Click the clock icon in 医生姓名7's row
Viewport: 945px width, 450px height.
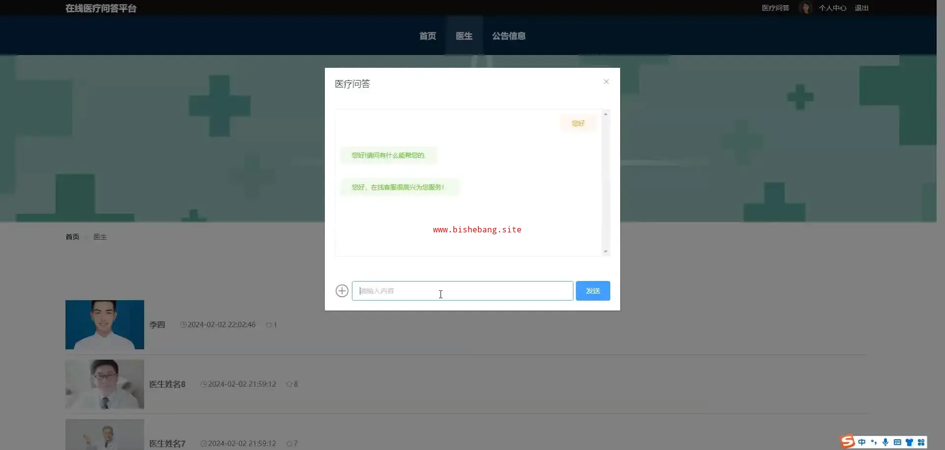coord(204,444)
